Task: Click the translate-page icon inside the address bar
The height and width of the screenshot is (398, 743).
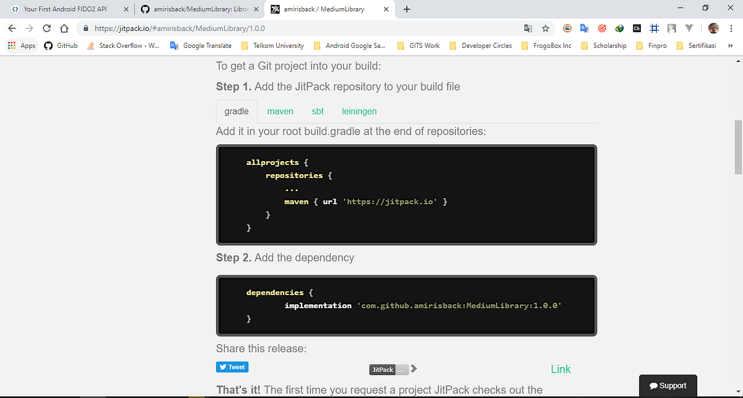Action: click(x=528, y=28)
